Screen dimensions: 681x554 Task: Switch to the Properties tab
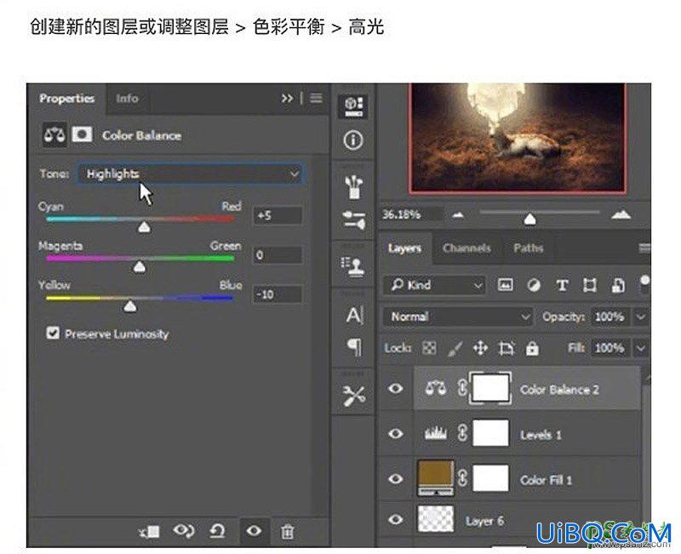click(x=67, y=99)
